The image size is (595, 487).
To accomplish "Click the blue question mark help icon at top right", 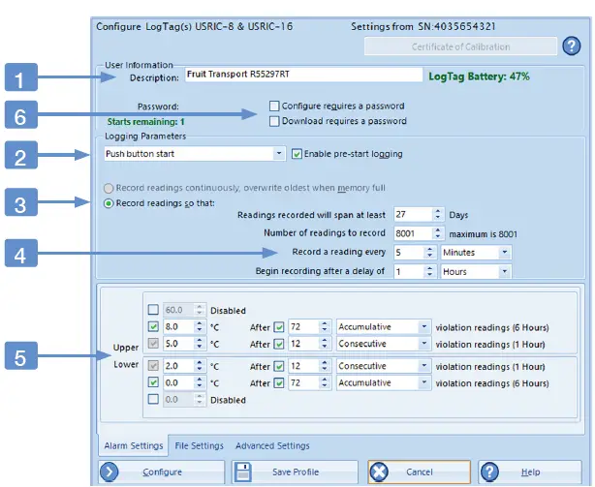I will pyautogui.click(x=571, y=46).
